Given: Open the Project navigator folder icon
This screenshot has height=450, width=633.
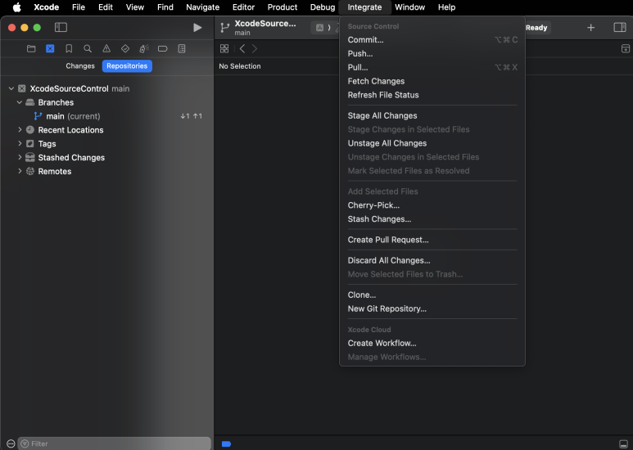Looking at the screenshot, I should coord(31,49).
